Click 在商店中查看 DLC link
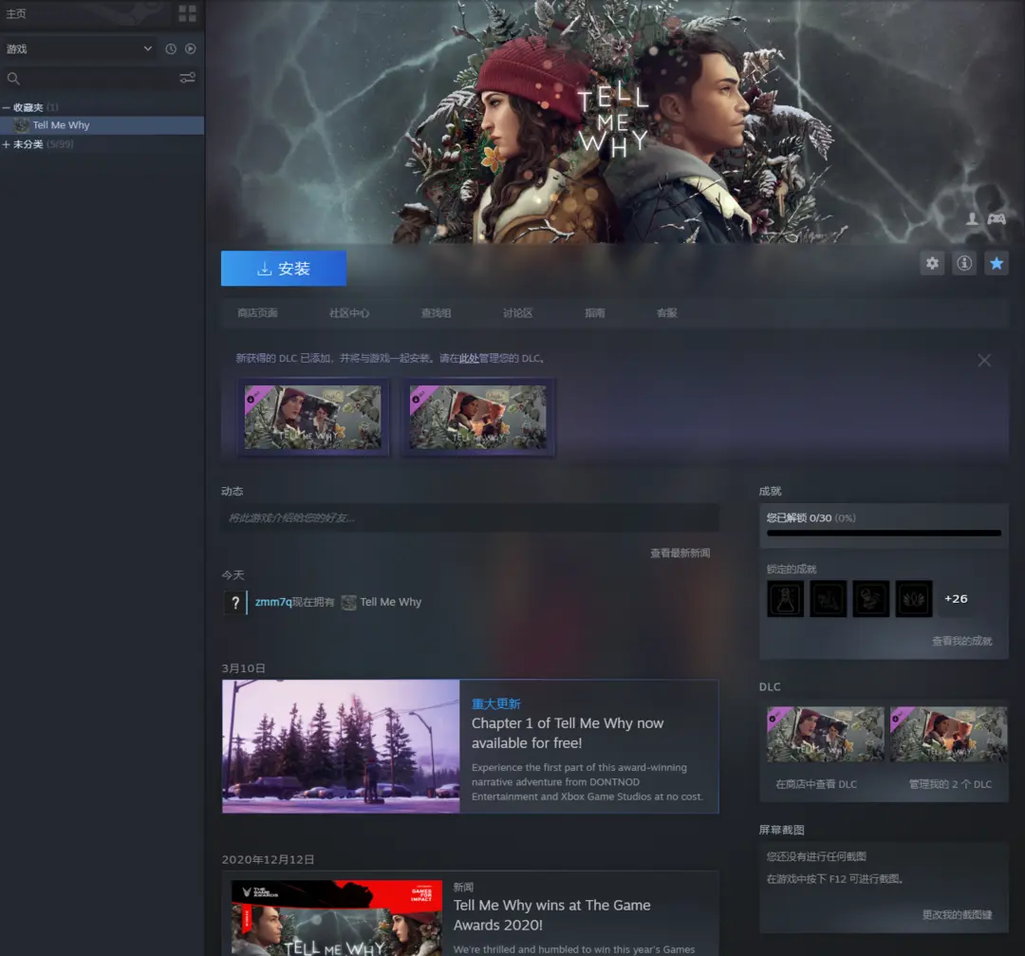This screenshot has width=1025, height=956. pyautogui.click(x=816, y=784)
